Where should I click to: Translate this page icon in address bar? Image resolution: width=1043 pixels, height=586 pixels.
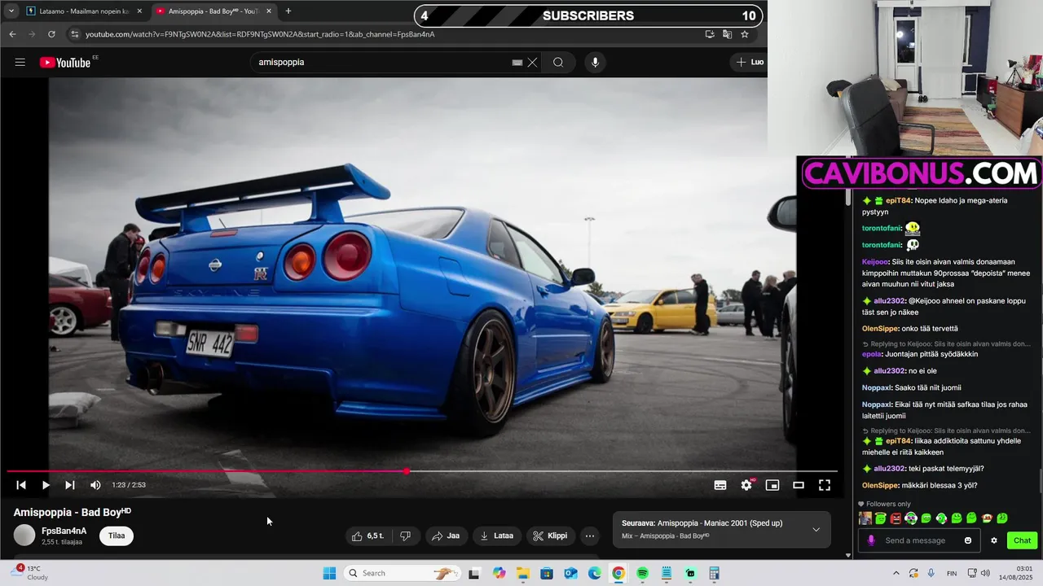pyautogui.click(x=727, y=34)
